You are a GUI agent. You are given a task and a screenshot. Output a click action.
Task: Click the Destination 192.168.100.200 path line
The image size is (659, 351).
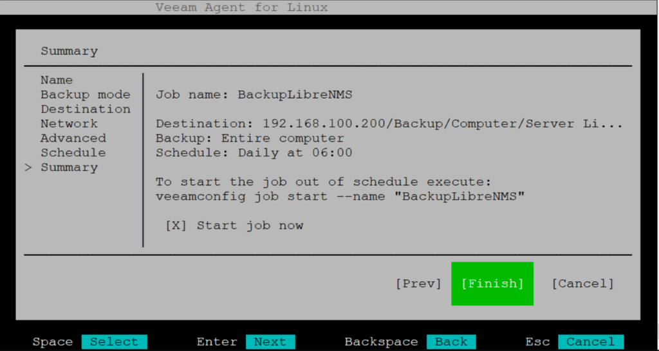(389, 124)
